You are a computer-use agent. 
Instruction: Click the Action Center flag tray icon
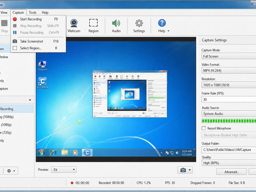[x=167, y=153]
